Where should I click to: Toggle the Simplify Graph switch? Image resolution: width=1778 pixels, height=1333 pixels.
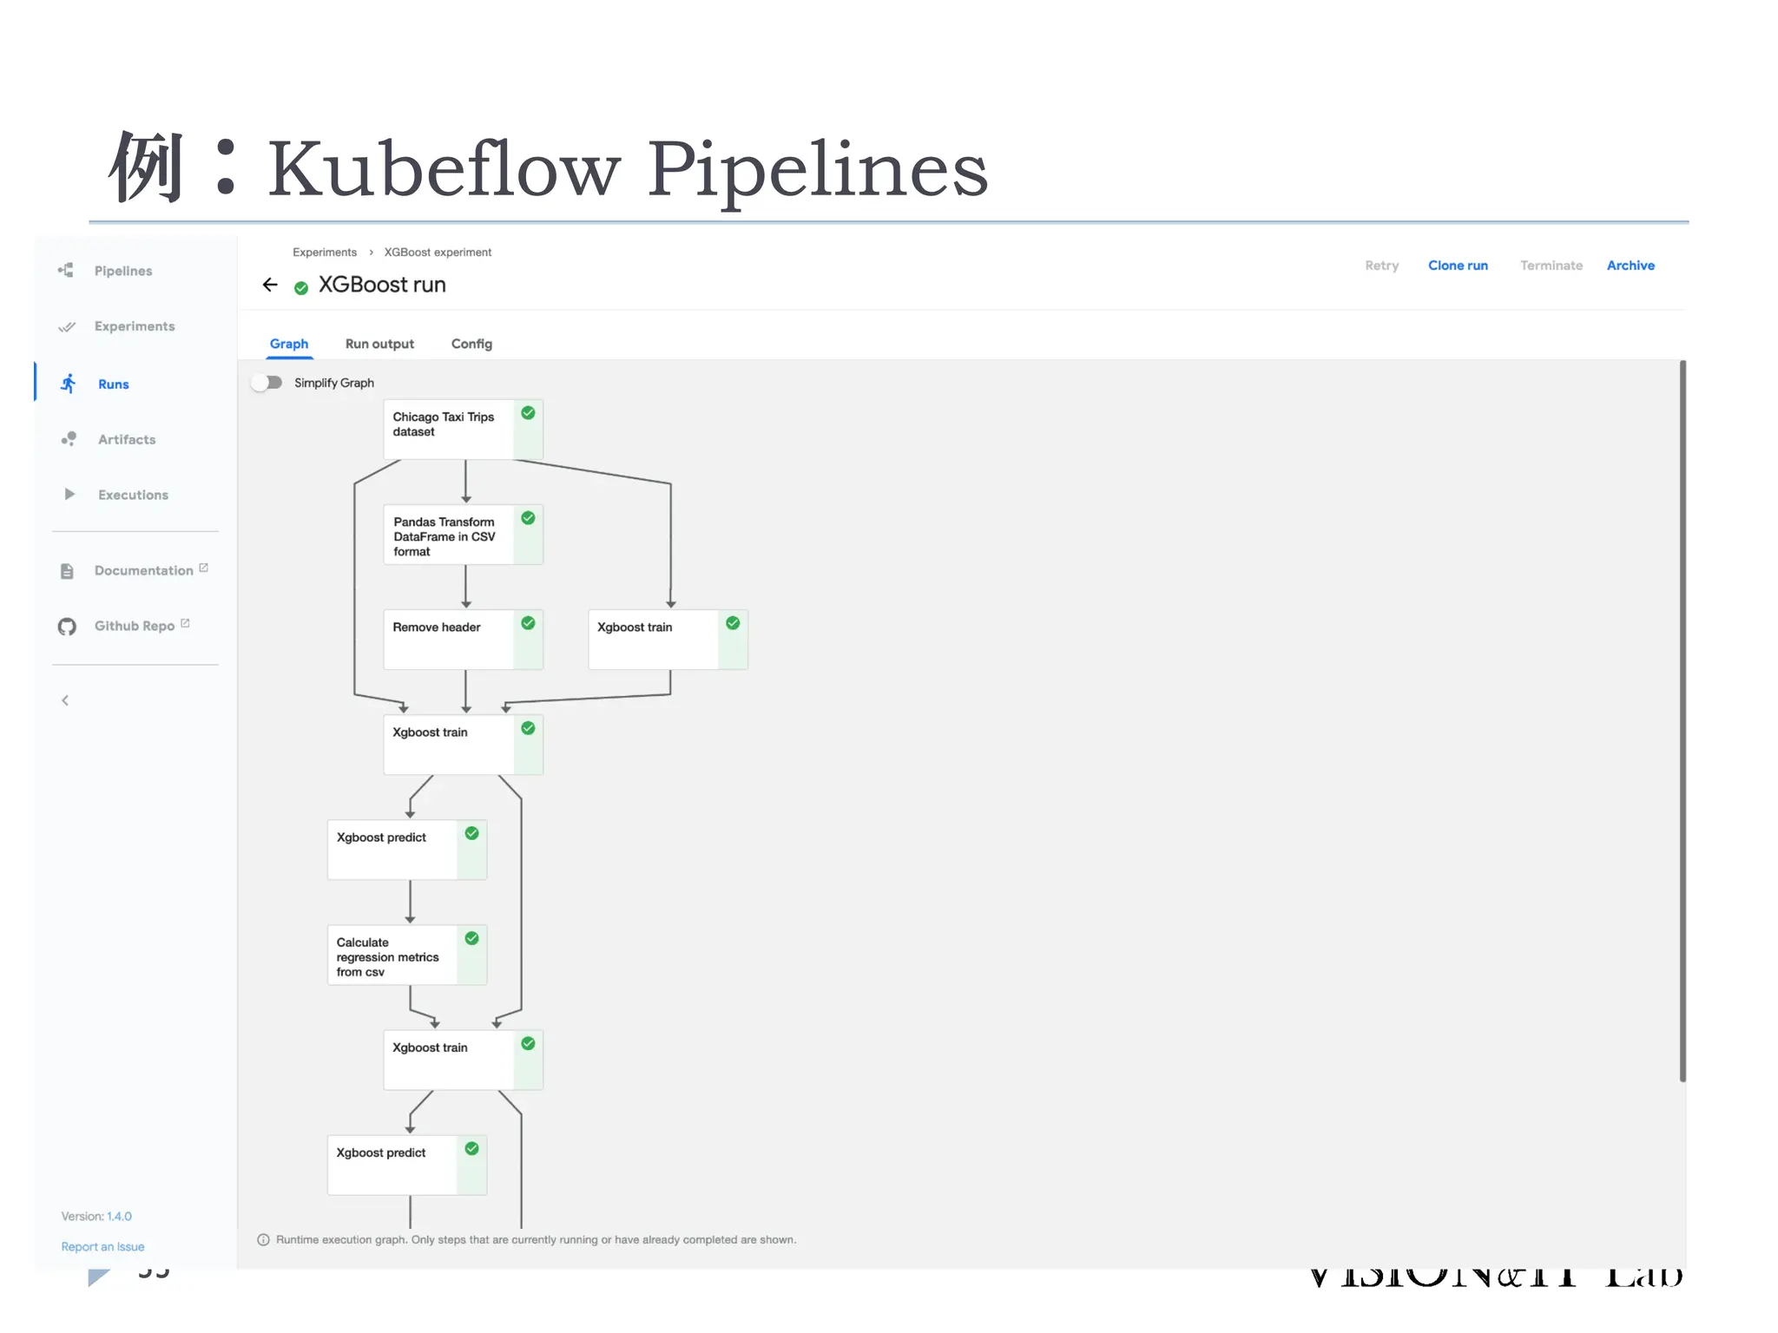tap(267, 383)
